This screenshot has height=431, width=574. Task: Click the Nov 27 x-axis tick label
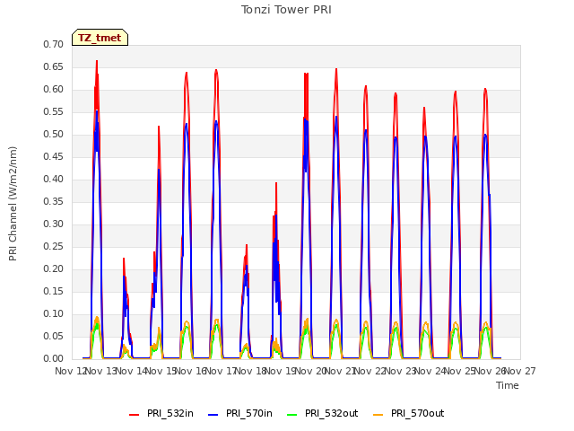coord(520,371)
